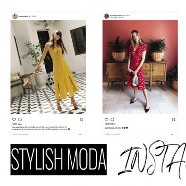Follow the mathildegoehler account
Image resolution: width=186 pixels, height=186 pixels.
[x=127, y=15]
